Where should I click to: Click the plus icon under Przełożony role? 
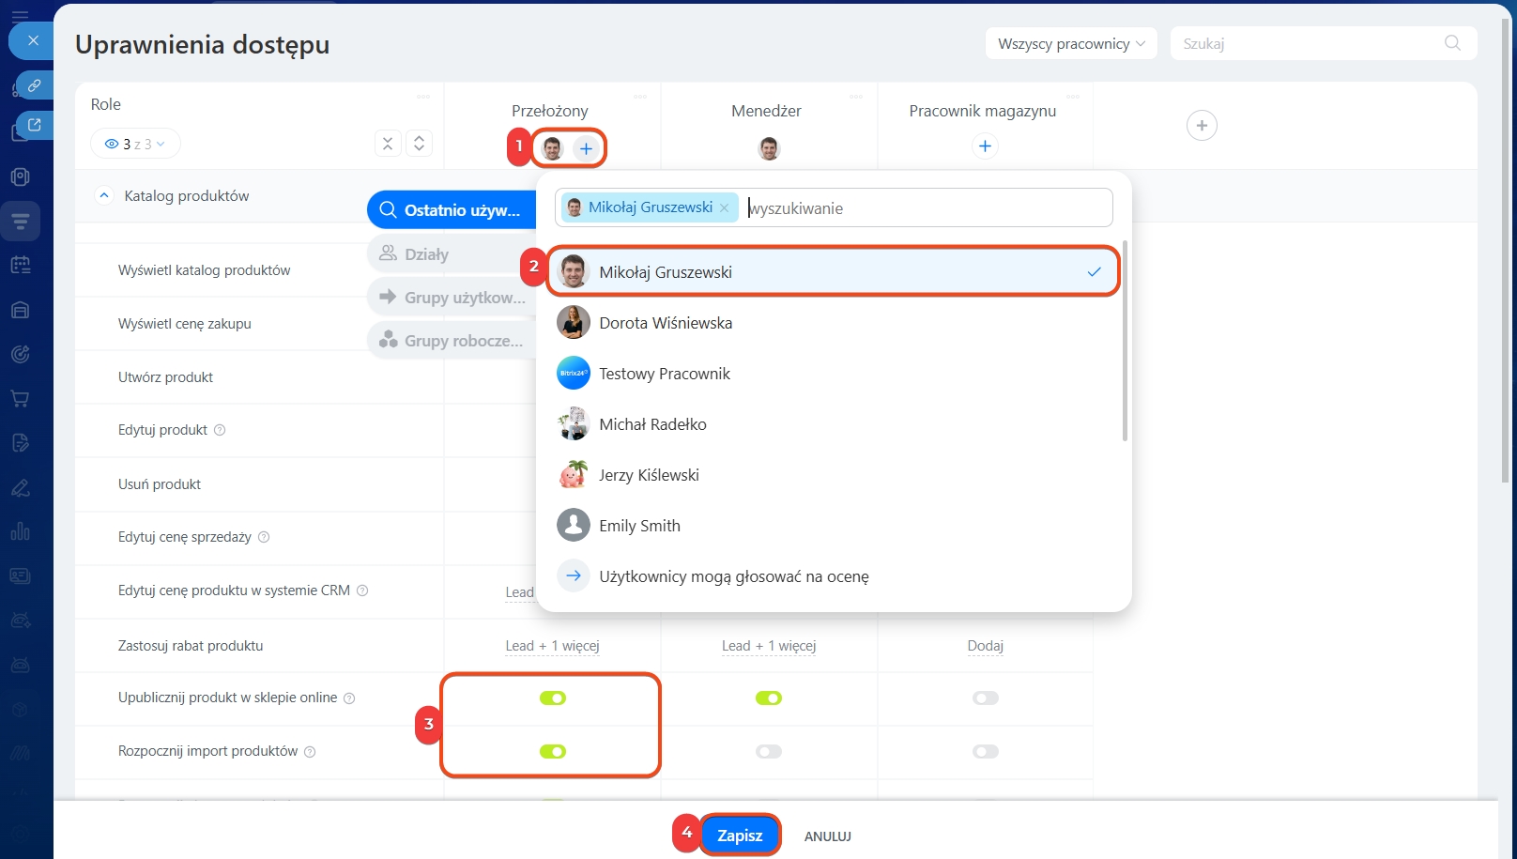586,148
